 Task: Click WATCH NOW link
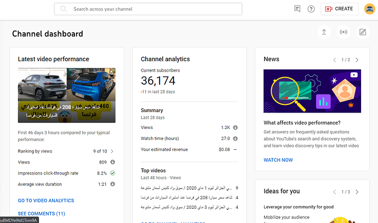point(278,160)
